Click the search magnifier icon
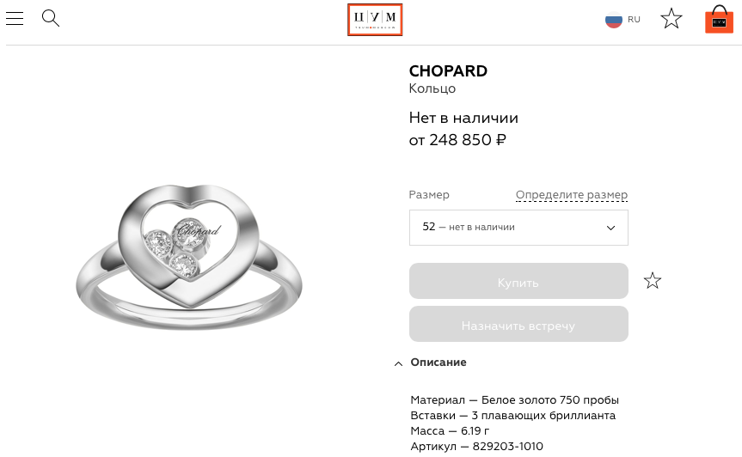The height and width of the screenshot is (457, 742). [51, 18]
